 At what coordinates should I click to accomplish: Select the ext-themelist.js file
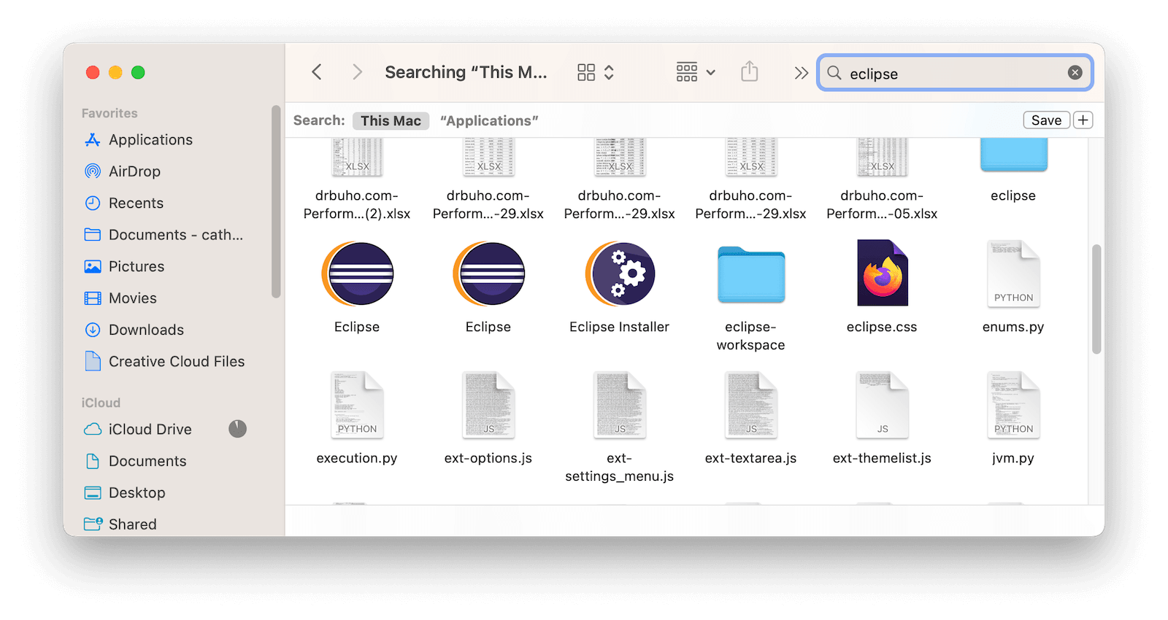tap(882, 405)
